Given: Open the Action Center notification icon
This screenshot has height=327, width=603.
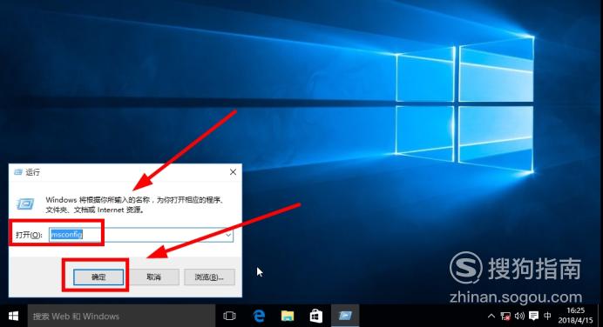Looking at the screenshot, I should pyautogui.click(x=533, y=316).
